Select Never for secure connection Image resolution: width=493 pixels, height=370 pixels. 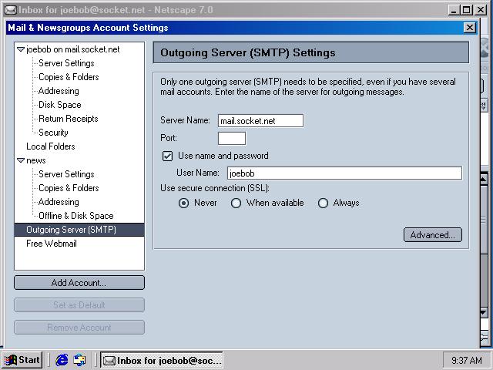coord(183,203)
